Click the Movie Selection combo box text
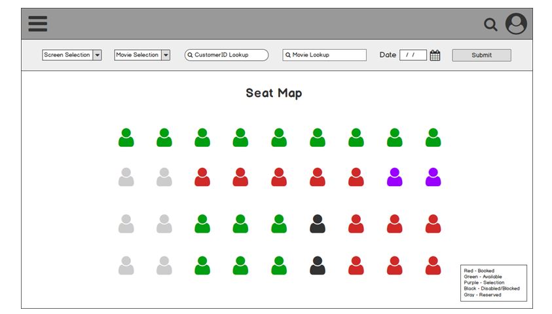 tap(138, 55)
